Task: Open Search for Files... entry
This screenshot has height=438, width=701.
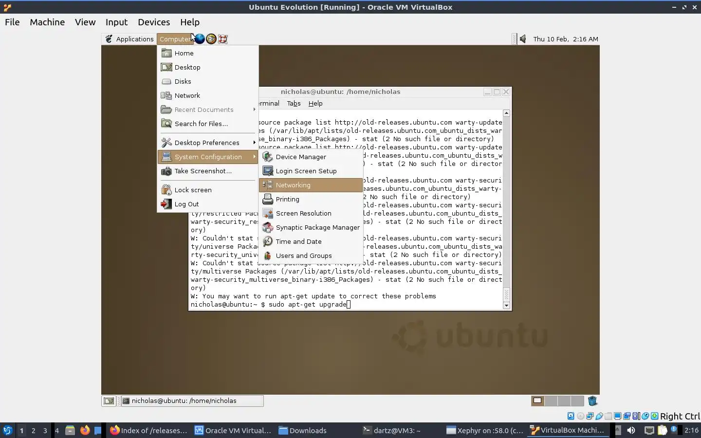Action: (x=208, y=124)
